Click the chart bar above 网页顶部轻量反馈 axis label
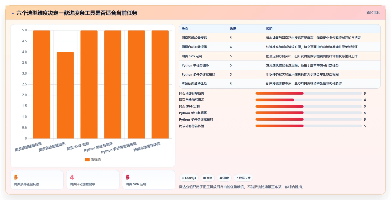Viewport: 391px width, 200px height. (x=41, y=84)
